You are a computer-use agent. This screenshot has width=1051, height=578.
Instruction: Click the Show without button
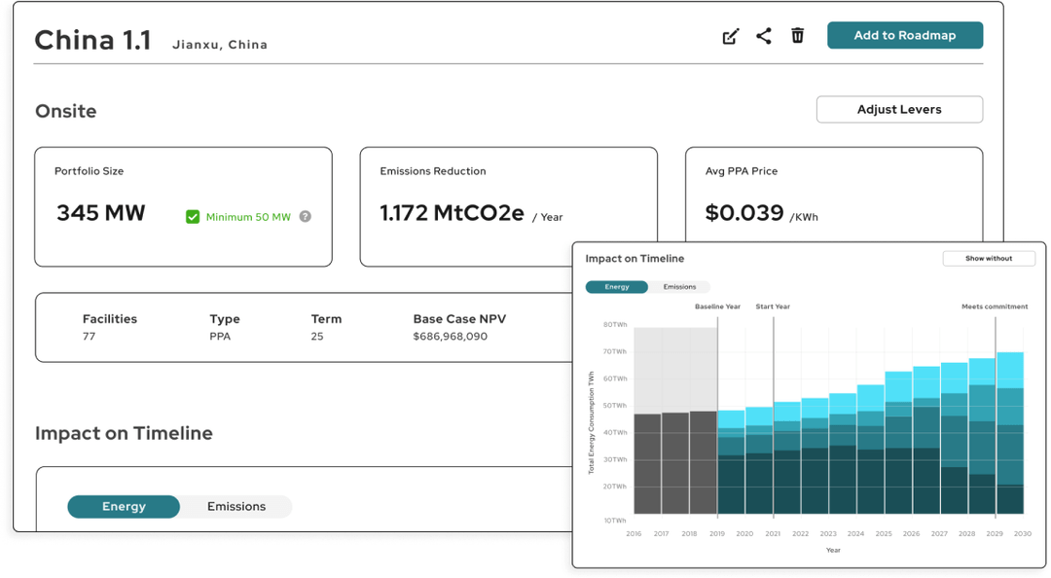[989, 258]
